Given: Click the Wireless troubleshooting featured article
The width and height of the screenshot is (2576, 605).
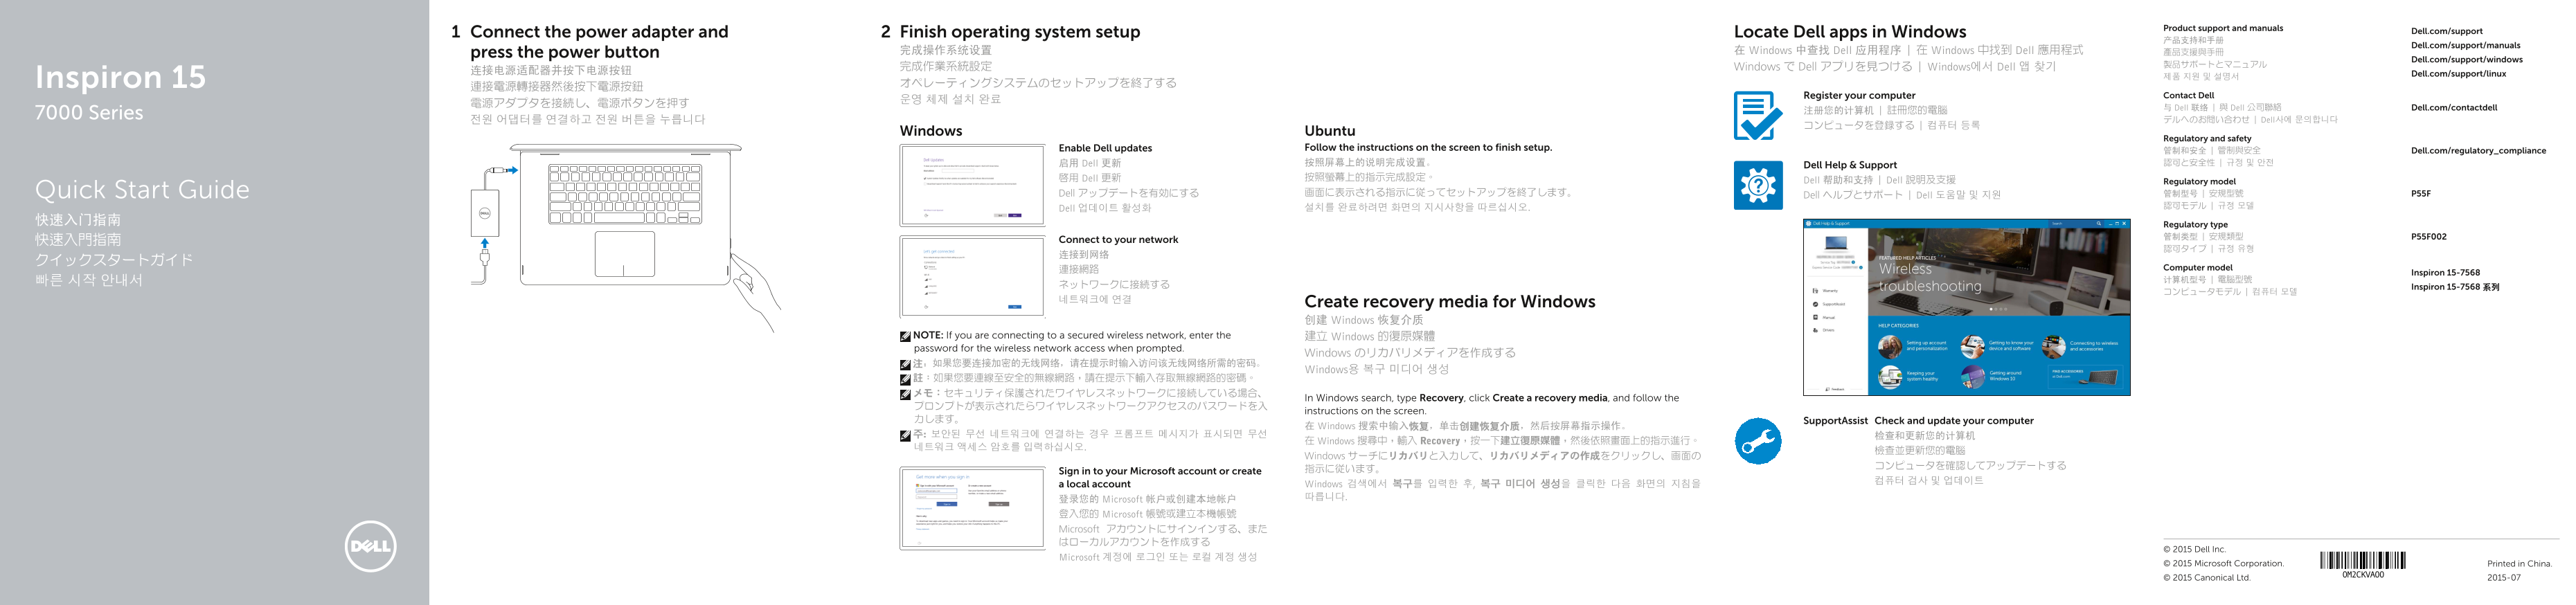Looking at the screenshot, I should (x=1930, y=278).
